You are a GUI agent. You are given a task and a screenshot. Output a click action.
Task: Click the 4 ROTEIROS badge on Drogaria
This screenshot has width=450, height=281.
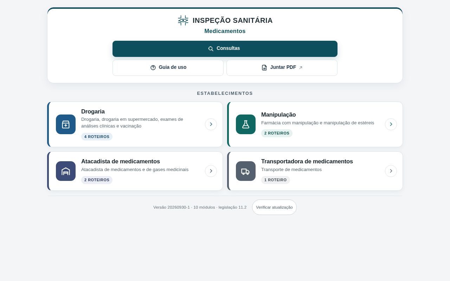tap(97, 137)
